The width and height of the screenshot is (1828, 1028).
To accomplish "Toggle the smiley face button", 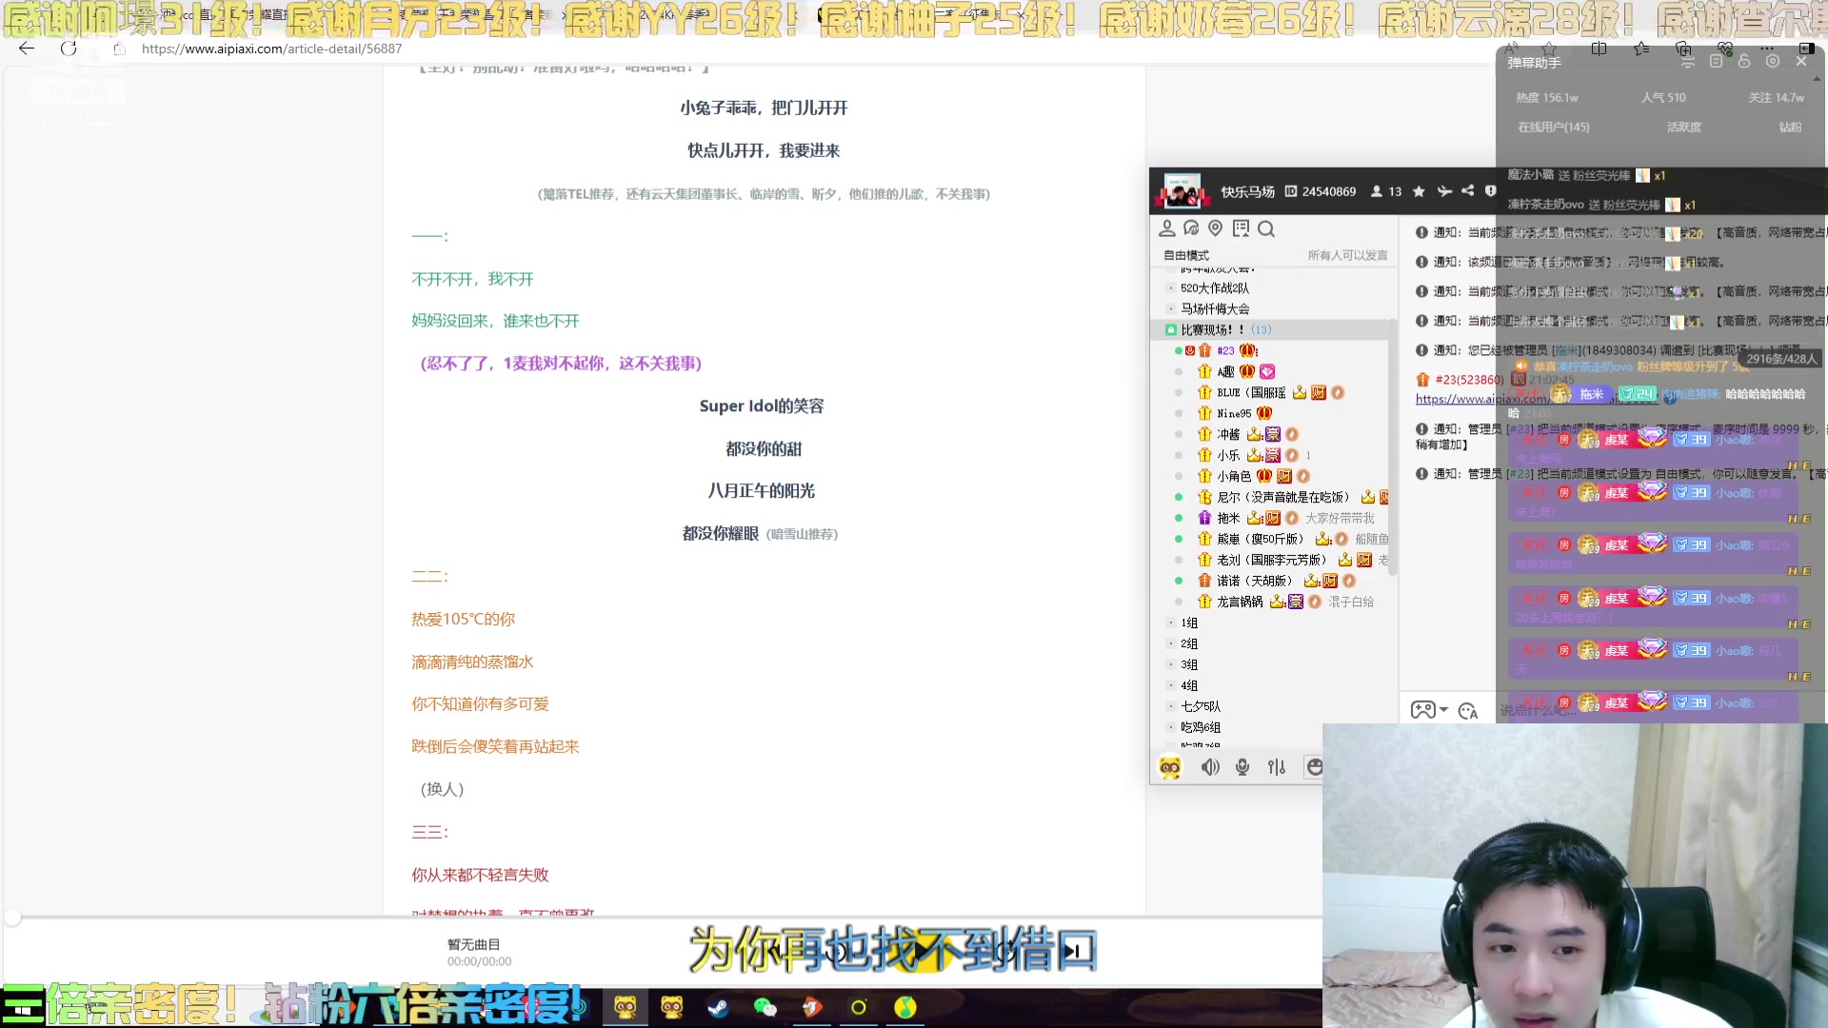I will (1314, 767).
